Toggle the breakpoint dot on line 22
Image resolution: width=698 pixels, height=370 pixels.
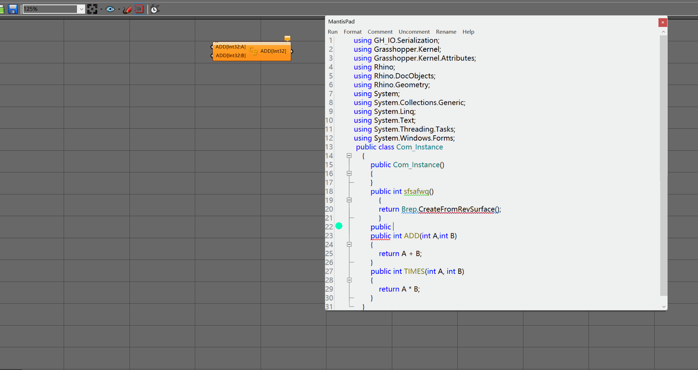click(339, 226)
